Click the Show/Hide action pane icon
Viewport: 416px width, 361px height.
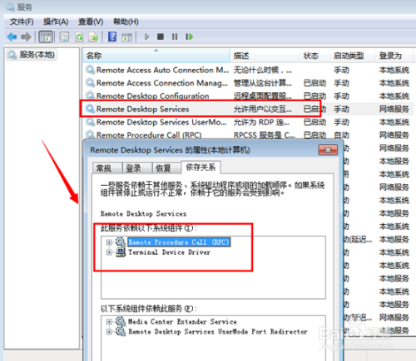[127, 37]
